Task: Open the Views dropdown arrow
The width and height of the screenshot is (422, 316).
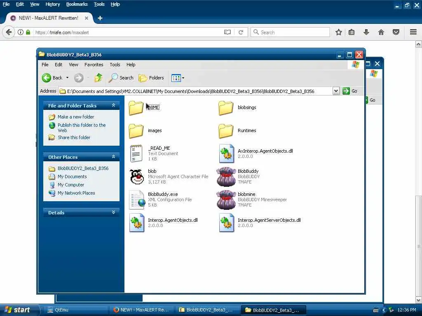Action: point(183,78)
